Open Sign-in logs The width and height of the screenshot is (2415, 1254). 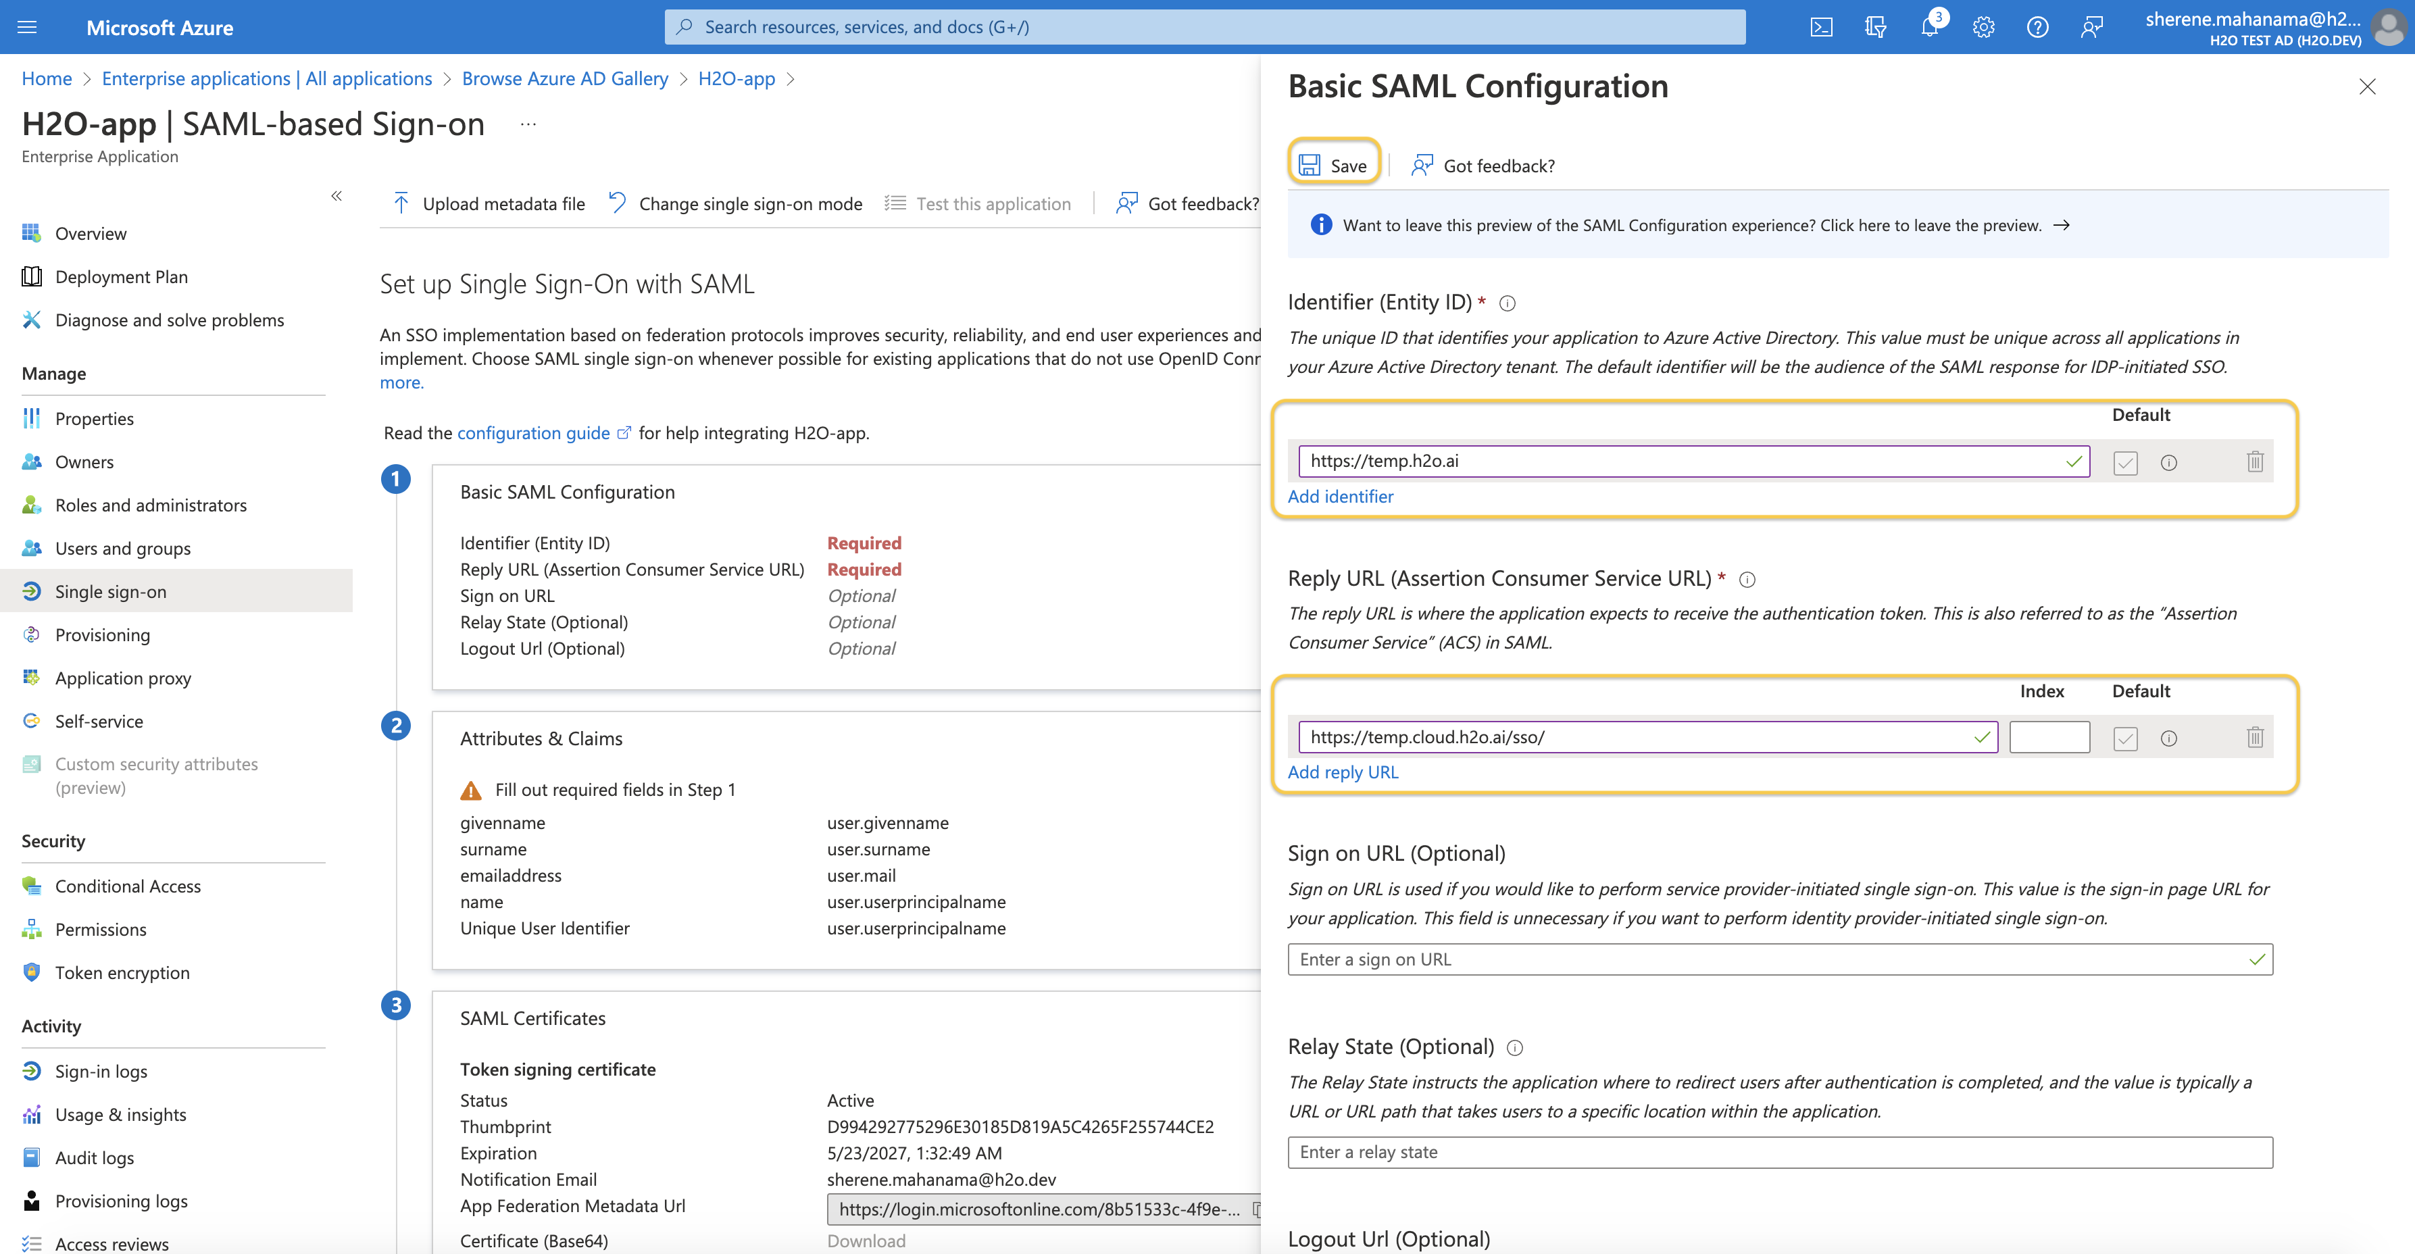click(x=176, y=1072)
